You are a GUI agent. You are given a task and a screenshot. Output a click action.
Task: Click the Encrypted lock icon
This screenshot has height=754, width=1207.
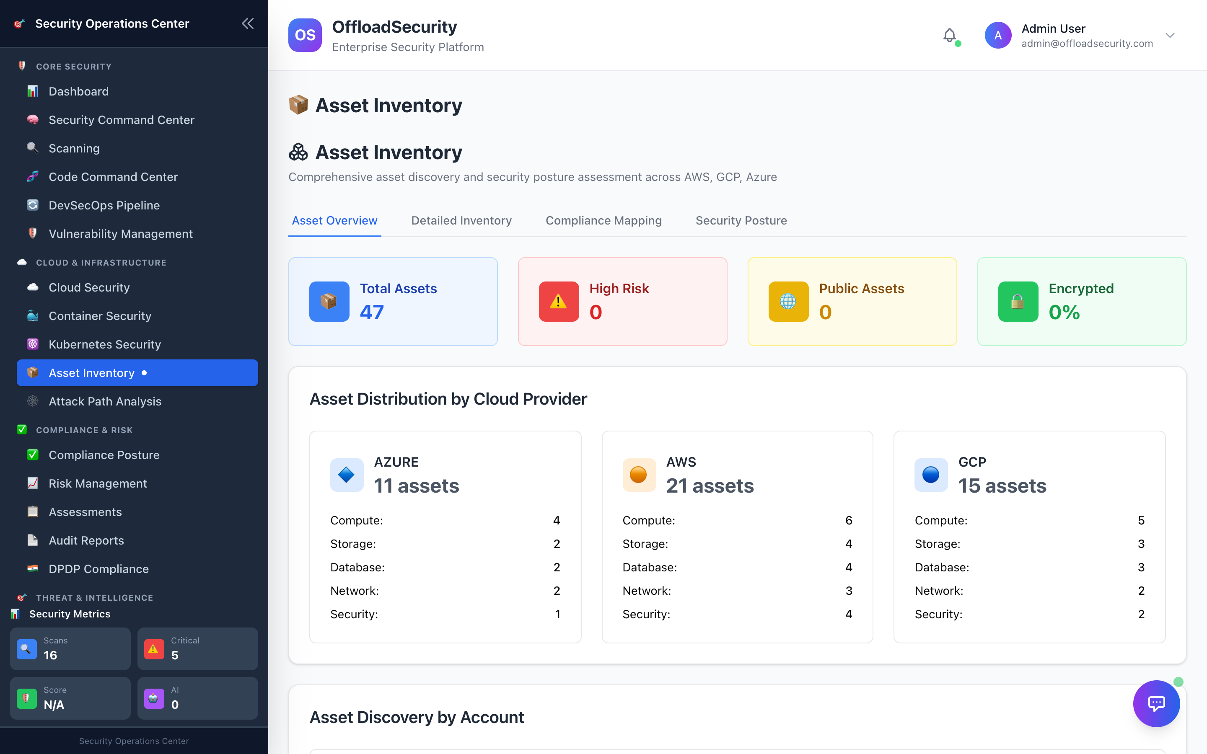point(1018,301)
